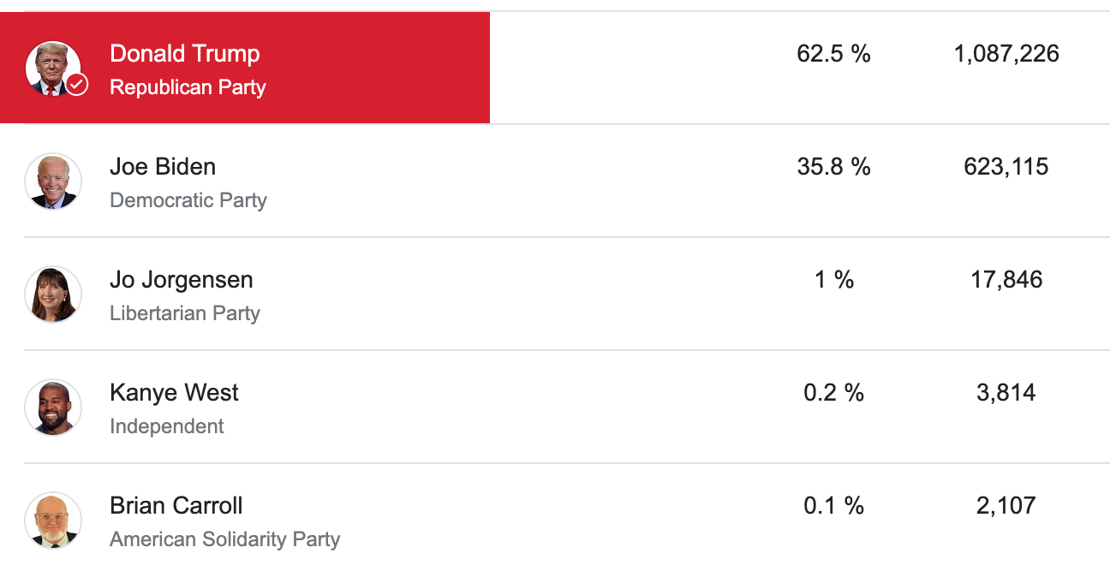Viewport: 1110px width, 577px height.
Task: Click the Republican Party label
Action: 188,87
